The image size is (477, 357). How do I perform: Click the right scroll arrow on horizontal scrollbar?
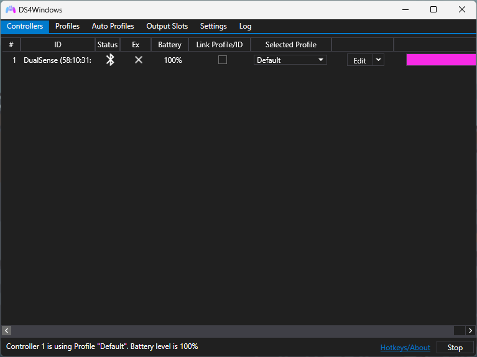tap(471, 330)
